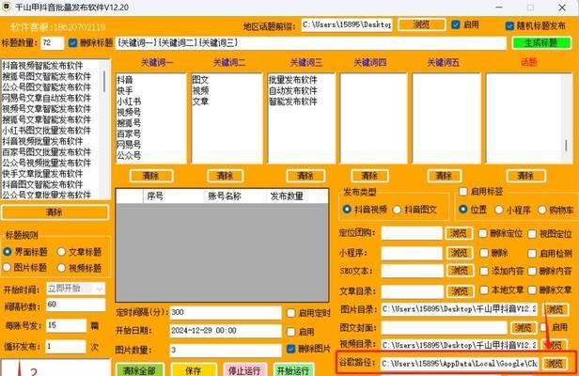The height and width of the screenshot is (376, 579).
Task: Choose the 购物车 tag radio button
Action: click(541, 210)
